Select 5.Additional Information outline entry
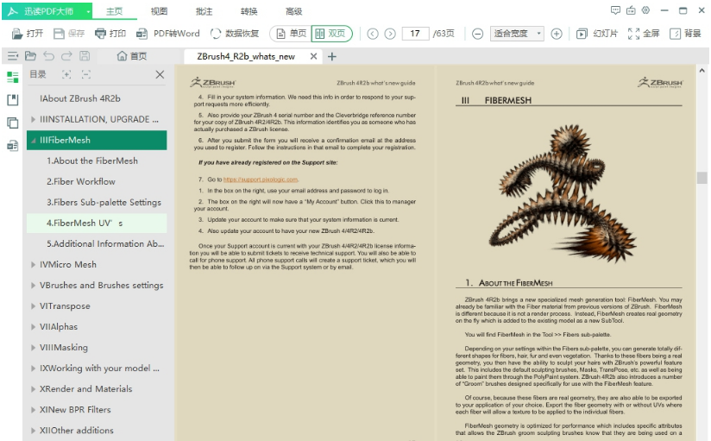This screenshot has width=711, height=441. [97, 243]
